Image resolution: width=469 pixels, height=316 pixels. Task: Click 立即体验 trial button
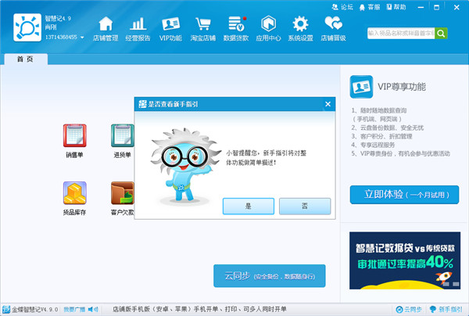point(404,195)
